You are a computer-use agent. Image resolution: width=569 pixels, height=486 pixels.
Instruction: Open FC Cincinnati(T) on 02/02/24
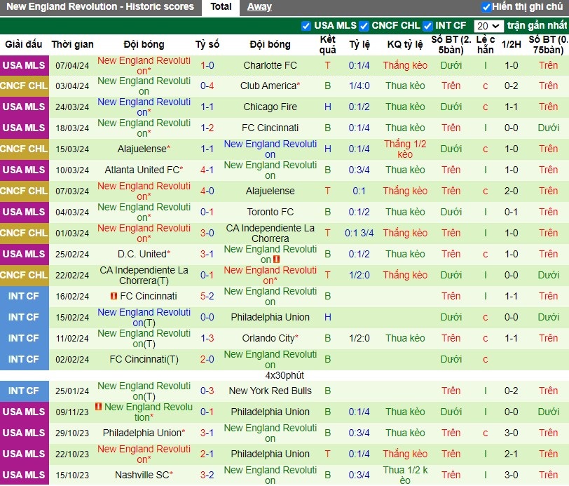pyautogui.click(x=144, y=360)
